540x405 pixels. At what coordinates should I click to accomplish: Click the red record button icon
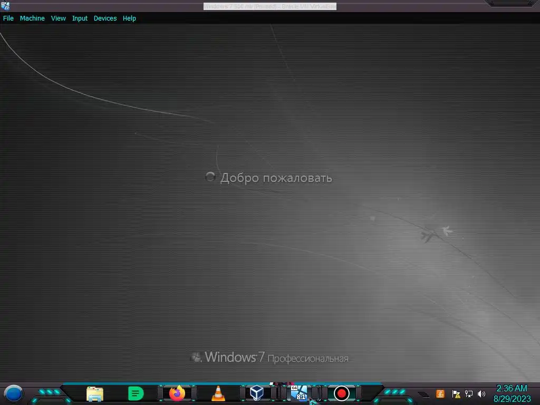(x=341, y=393)
